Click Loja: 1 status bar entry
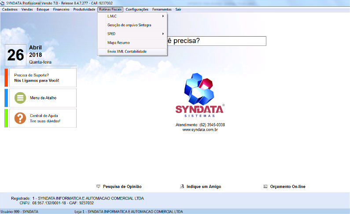 point(129,211)
